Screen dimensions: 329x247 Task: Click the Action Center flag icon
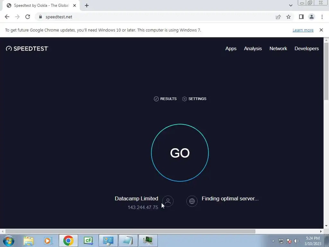coord(289,241)
